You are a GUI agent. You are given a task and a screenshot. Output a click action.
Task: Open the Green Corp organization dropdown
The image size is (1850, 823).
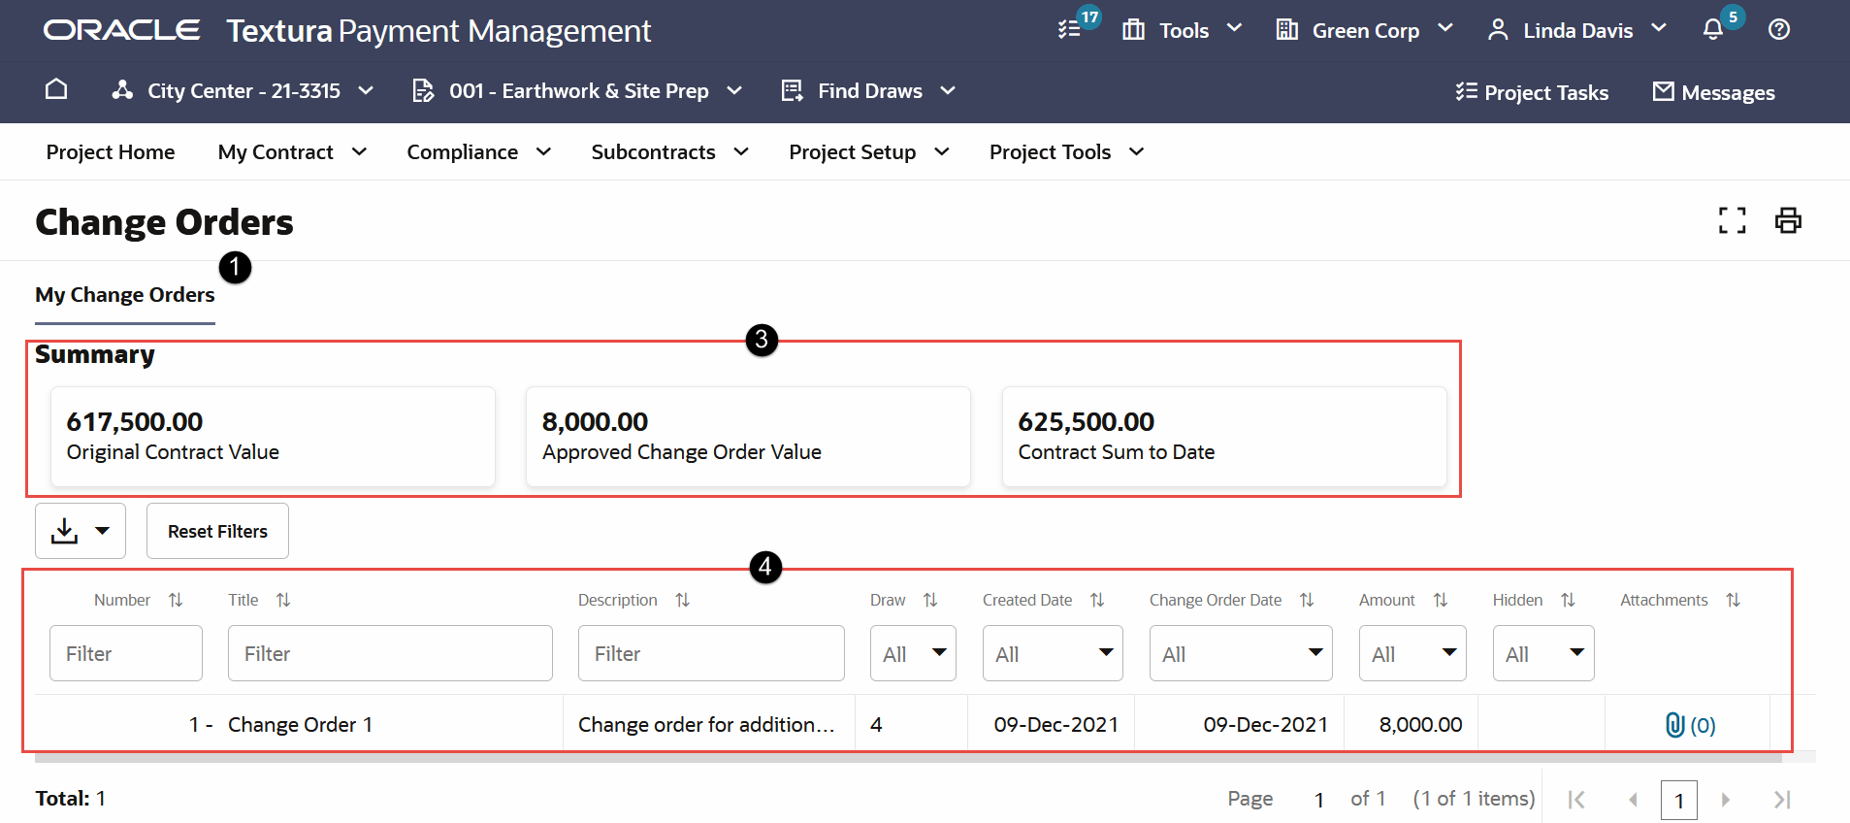click(x=1365, y=30)
